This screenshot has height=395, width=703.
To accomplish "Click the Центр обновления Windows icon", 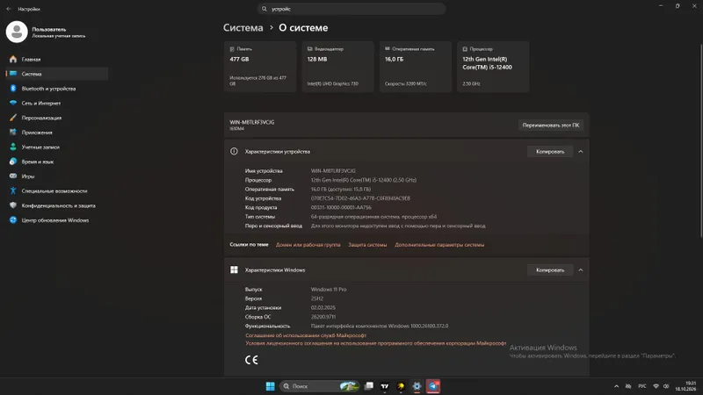I will pyautogui.click(x=13, y=220).
